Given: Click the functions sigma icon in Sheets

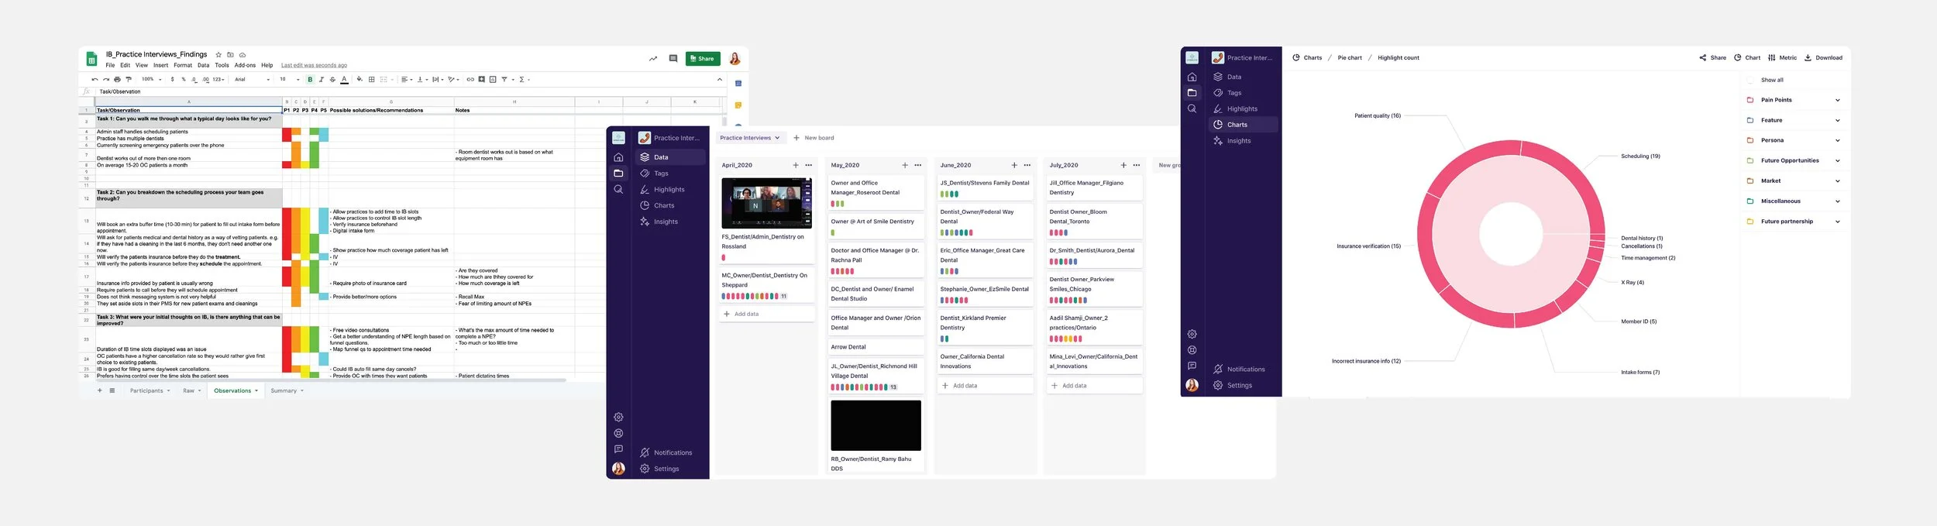Looking at the screenshot, I should [x=523, y=79].
